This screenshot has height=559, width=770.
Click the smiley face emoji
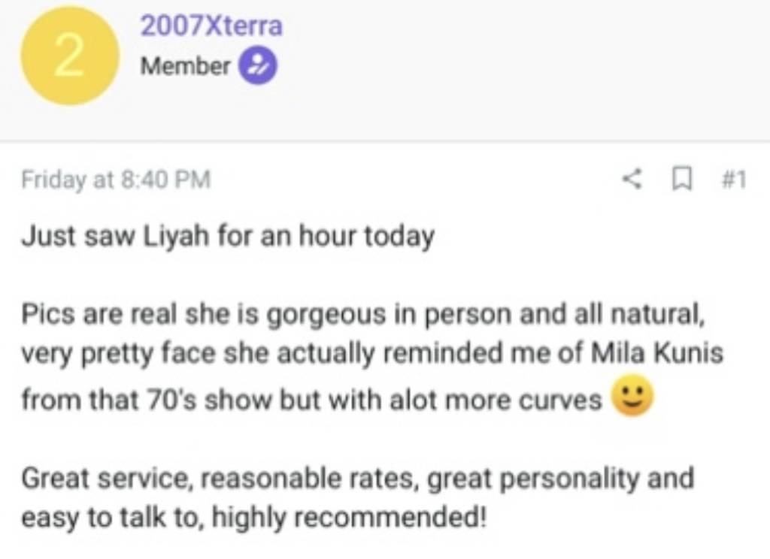(632, 398)
